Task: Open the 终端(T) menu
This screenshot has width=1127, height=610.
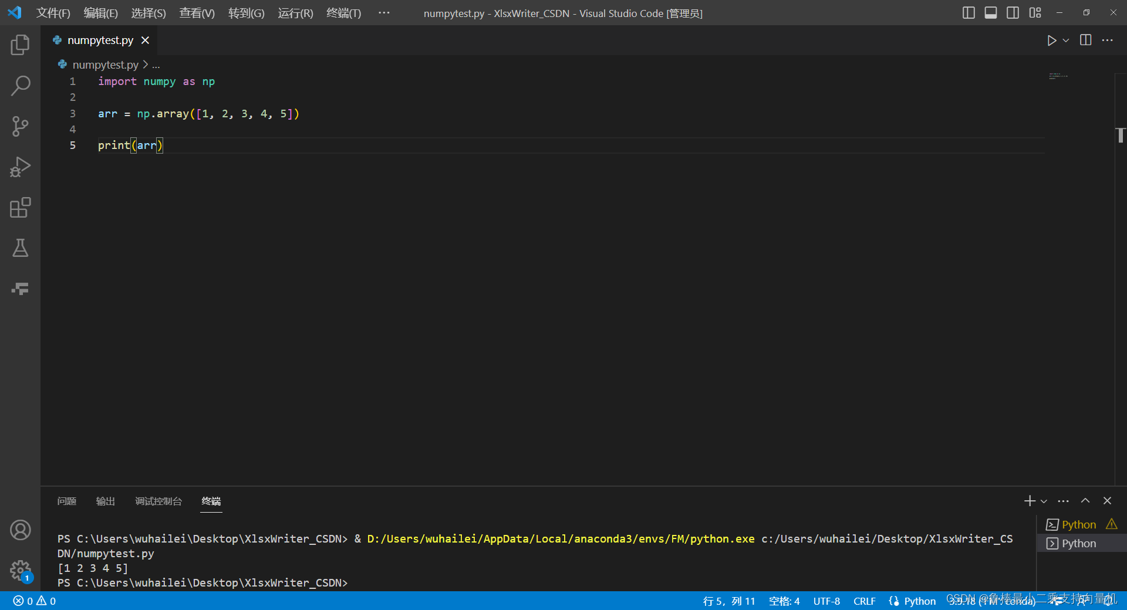Action: [344, 13]
